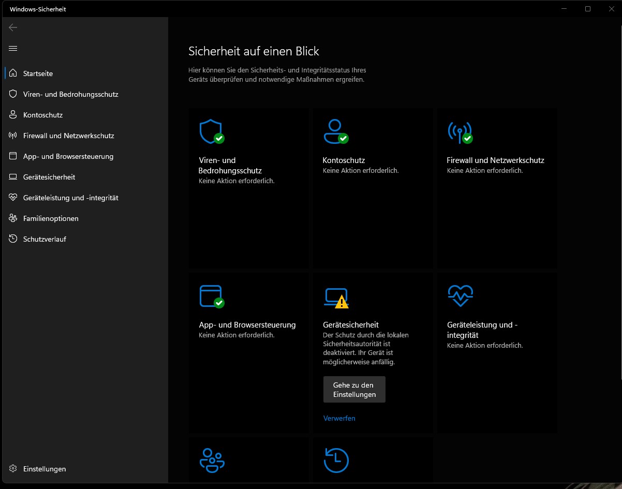The width and height of the screenshot is (622, 489).
Task: Click the back arrow icon
Action: (13, 27)
